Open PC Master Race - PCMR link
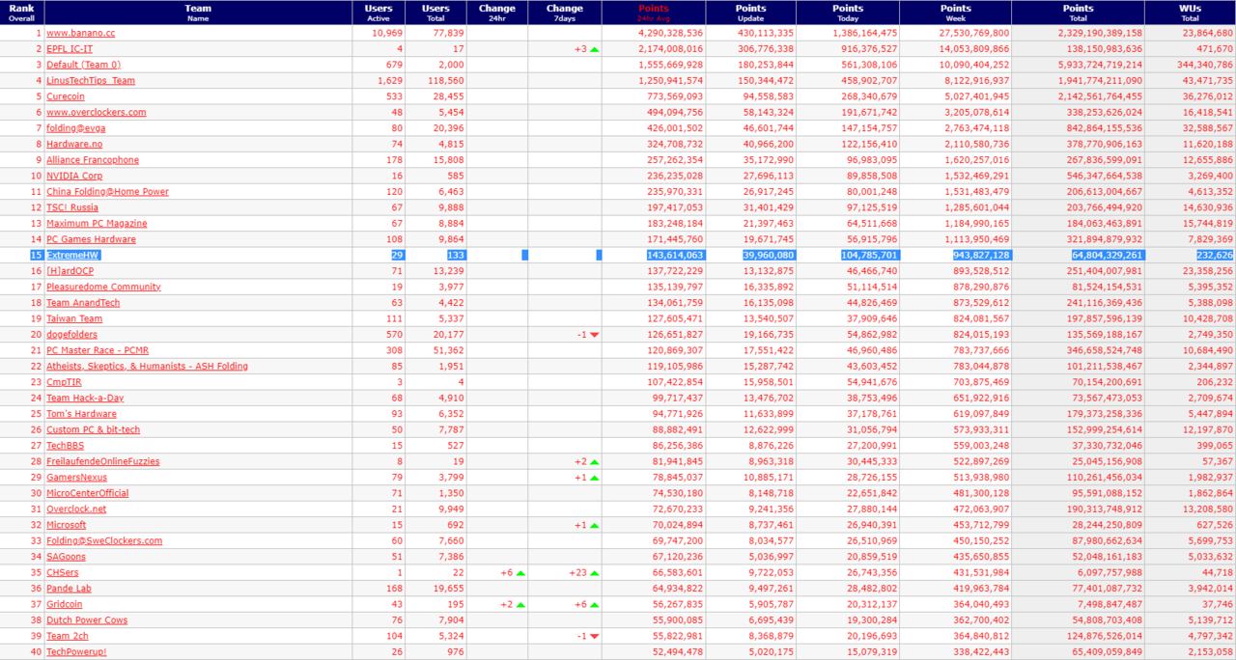This screenshot has width=1236, height=660. click(98, 351)
